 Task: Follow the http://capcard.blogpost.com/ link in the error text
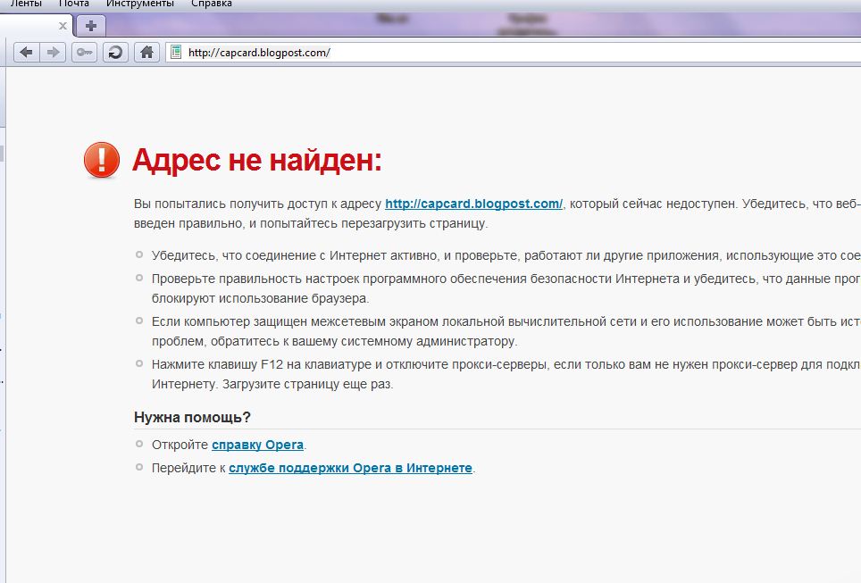click(473, 204)
